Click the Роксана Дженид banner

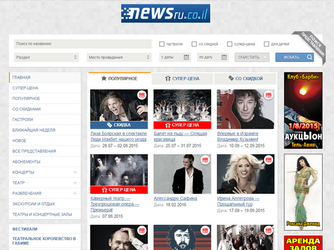pos(303,192)
